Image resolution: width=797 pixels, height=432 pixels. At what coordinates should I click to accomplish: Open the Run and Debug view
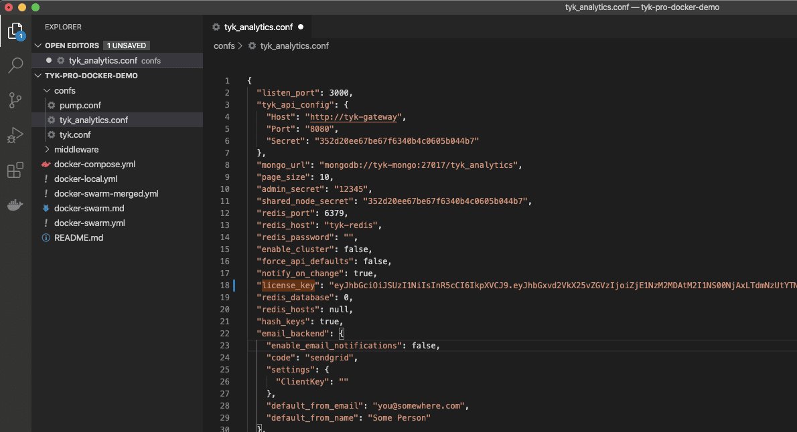(15, 135)
